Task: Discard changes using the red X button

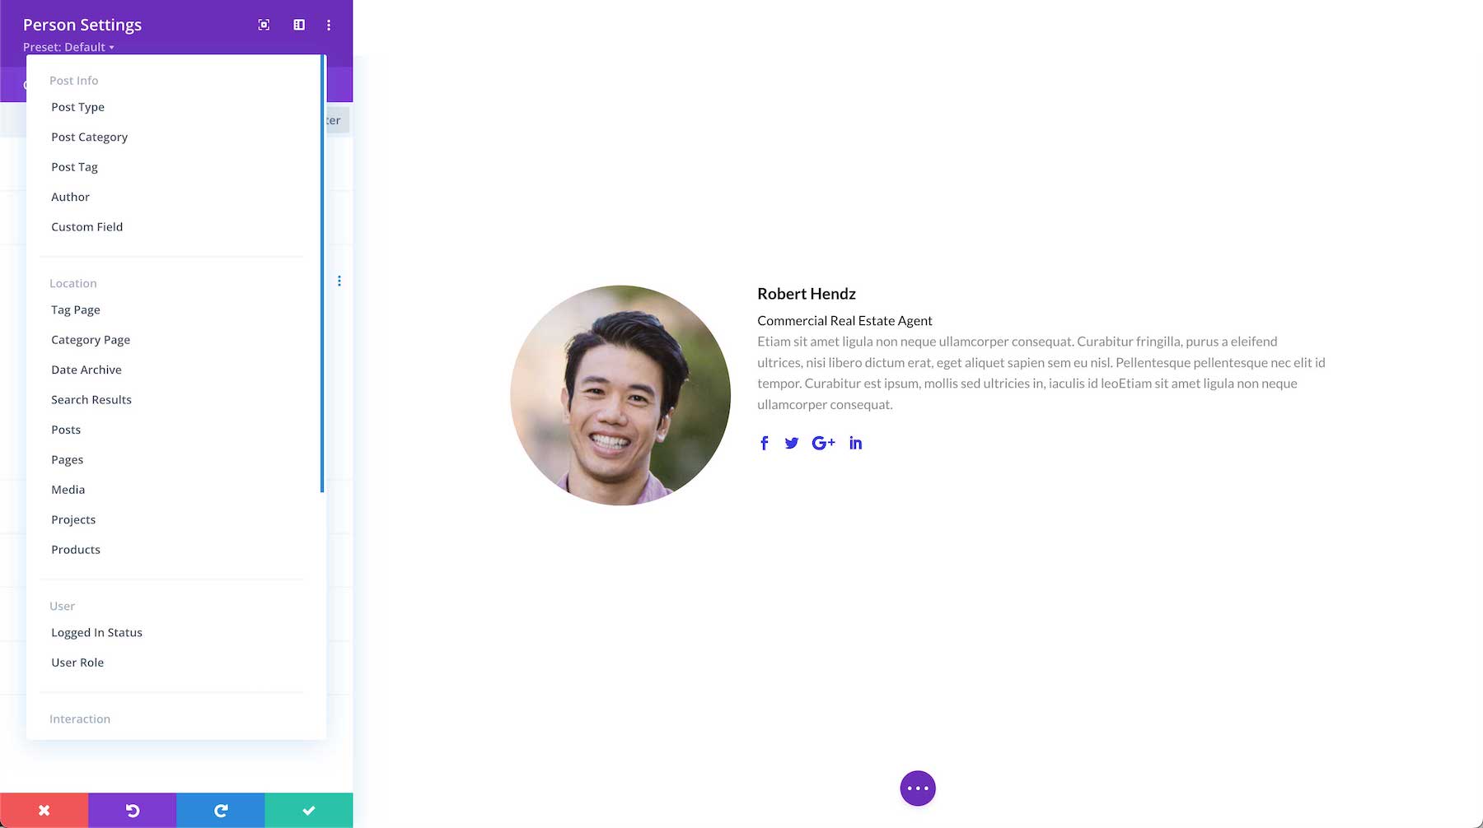Action: 44,810
